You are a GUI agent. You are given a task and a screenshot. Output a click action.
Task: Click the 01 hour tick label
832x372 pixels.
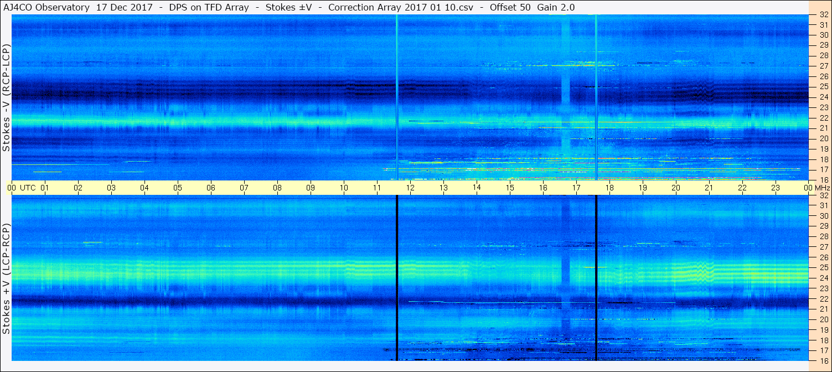coord(45,188)
